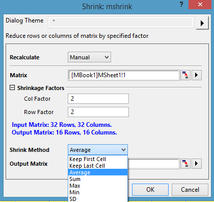Open the Matrix field arrow menu button
This screenshot has height=202, width=214.
197,75
